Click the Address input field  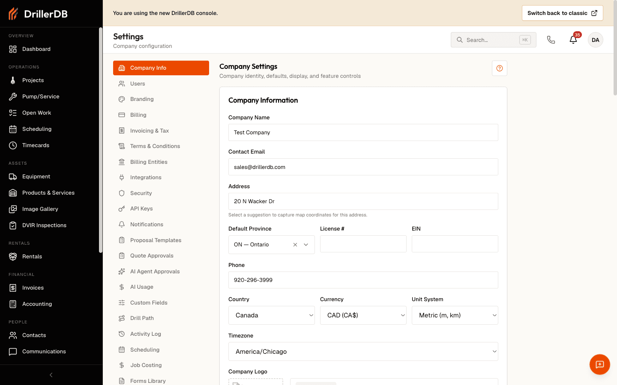pos(363,201)
